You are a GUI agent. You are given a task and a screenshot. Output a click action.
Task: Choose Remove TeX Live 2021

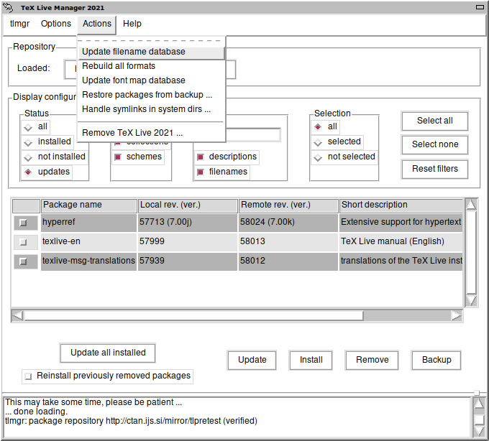151,133
